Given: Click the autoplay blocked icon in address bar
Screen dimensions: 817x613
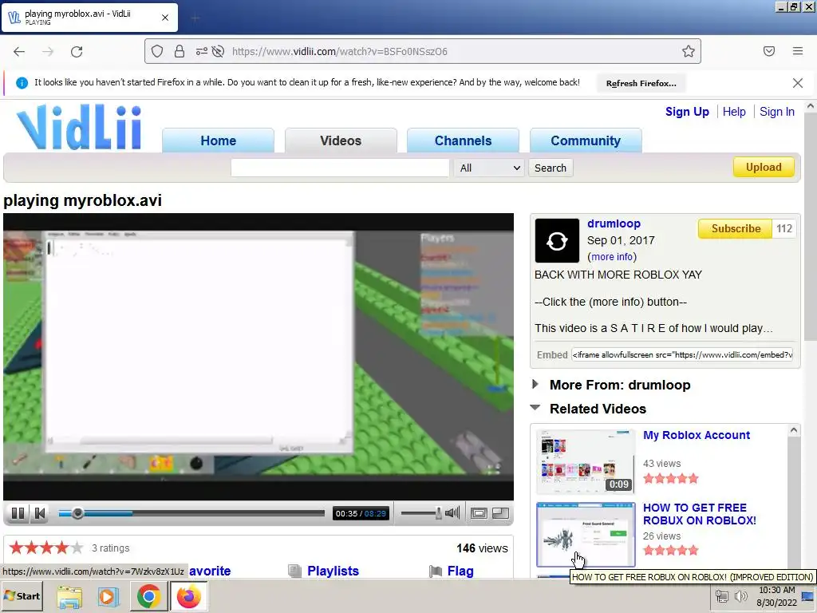Looking at the screenshot, I should [x=219, y=51].
